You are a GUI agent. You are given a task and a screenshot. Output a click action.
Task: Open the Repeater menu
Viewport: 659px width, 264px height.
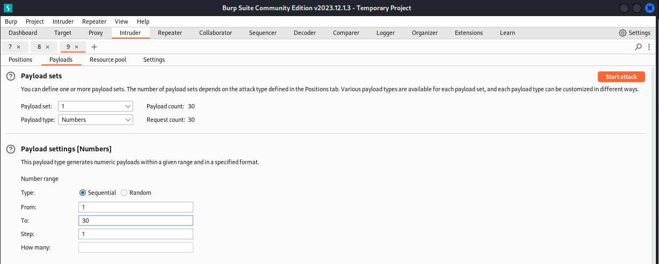pos(94,21)
